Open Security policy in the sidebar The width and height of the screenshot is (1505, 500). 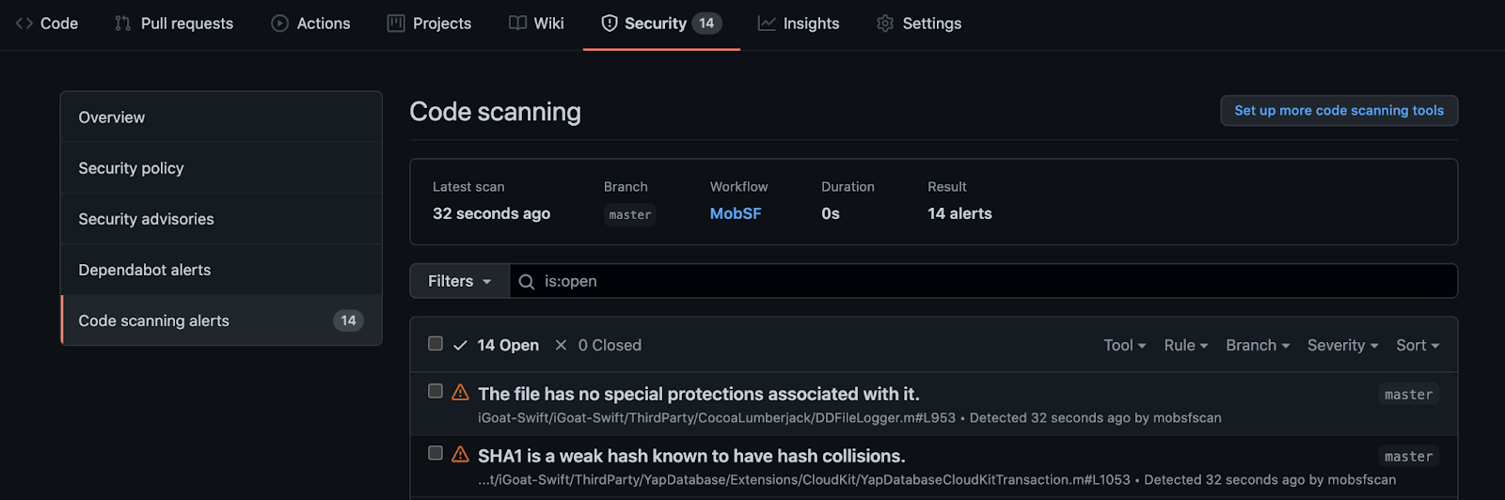[221, 168]
